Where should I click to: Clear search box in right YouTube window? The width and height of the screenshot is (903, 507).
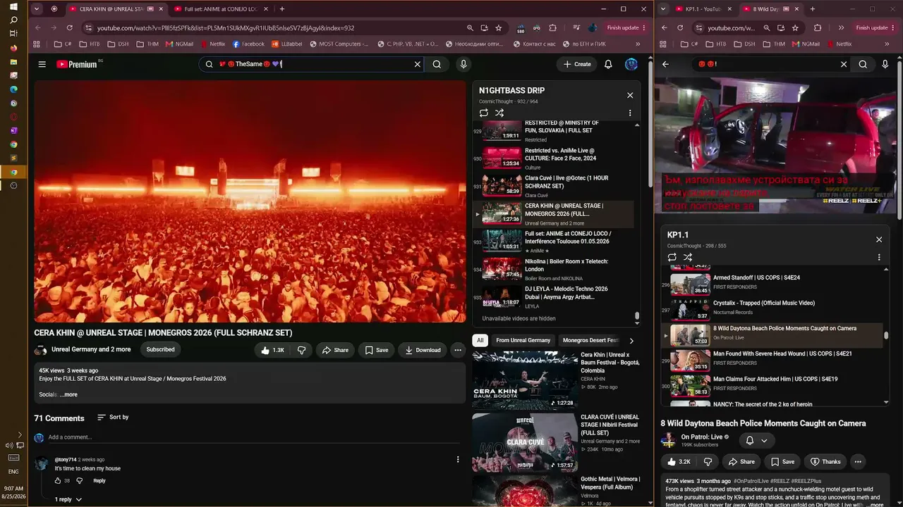pos(844,64)
